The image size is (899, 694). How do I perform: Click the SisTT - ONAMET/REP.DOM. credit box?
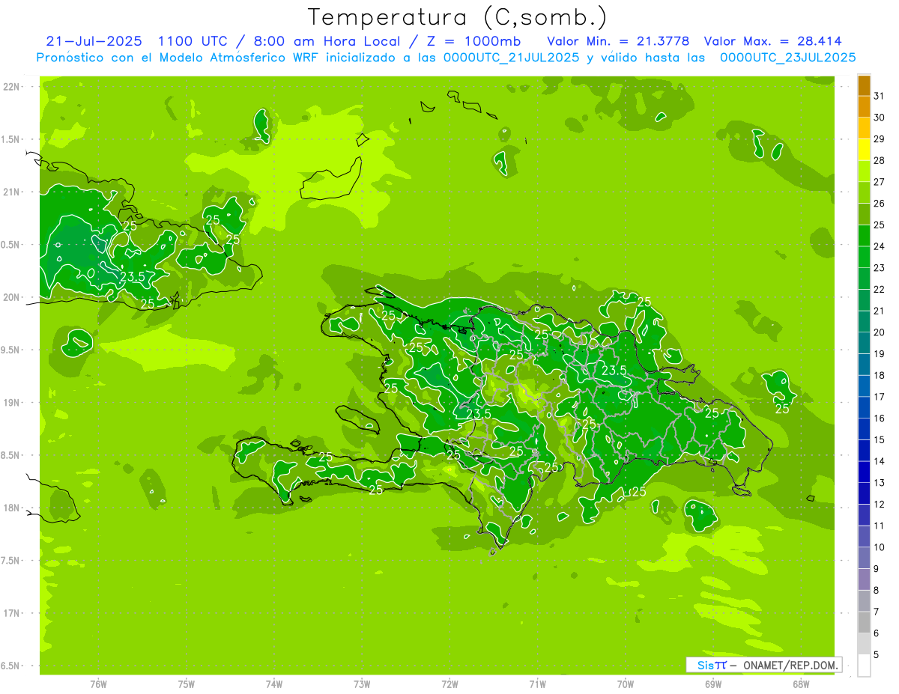pos(764,665)
